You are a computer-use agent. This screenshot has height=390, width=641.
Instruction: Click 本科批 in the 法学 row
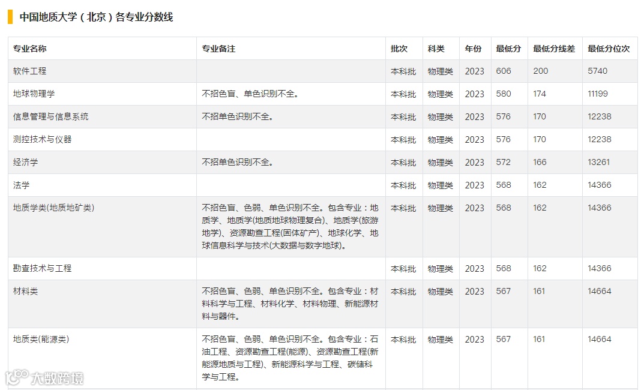(403, 185)
